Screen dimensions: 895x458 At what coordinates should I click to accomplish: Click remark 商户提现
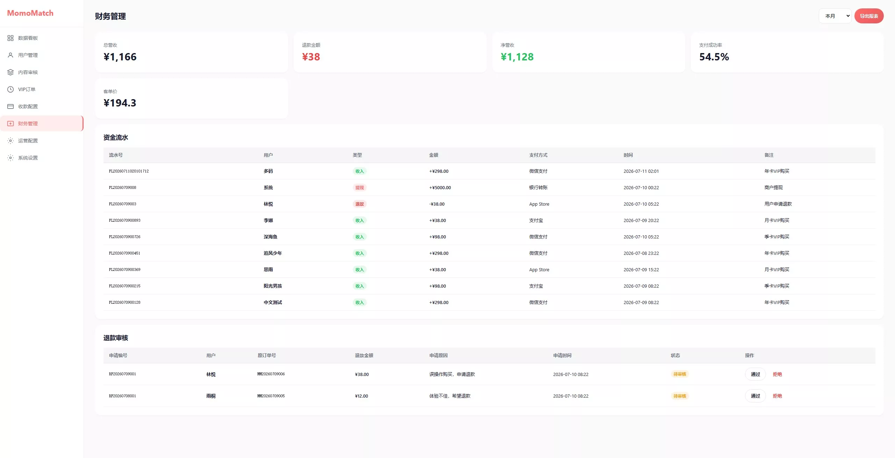tap(773, 187)
